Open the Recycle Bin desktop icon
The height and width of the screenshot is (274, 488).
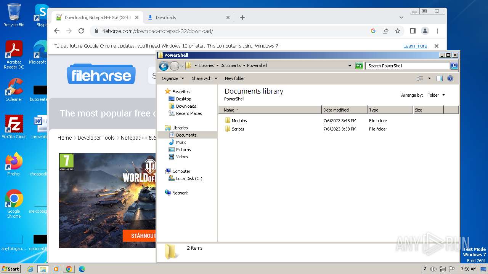coord(14,16)
